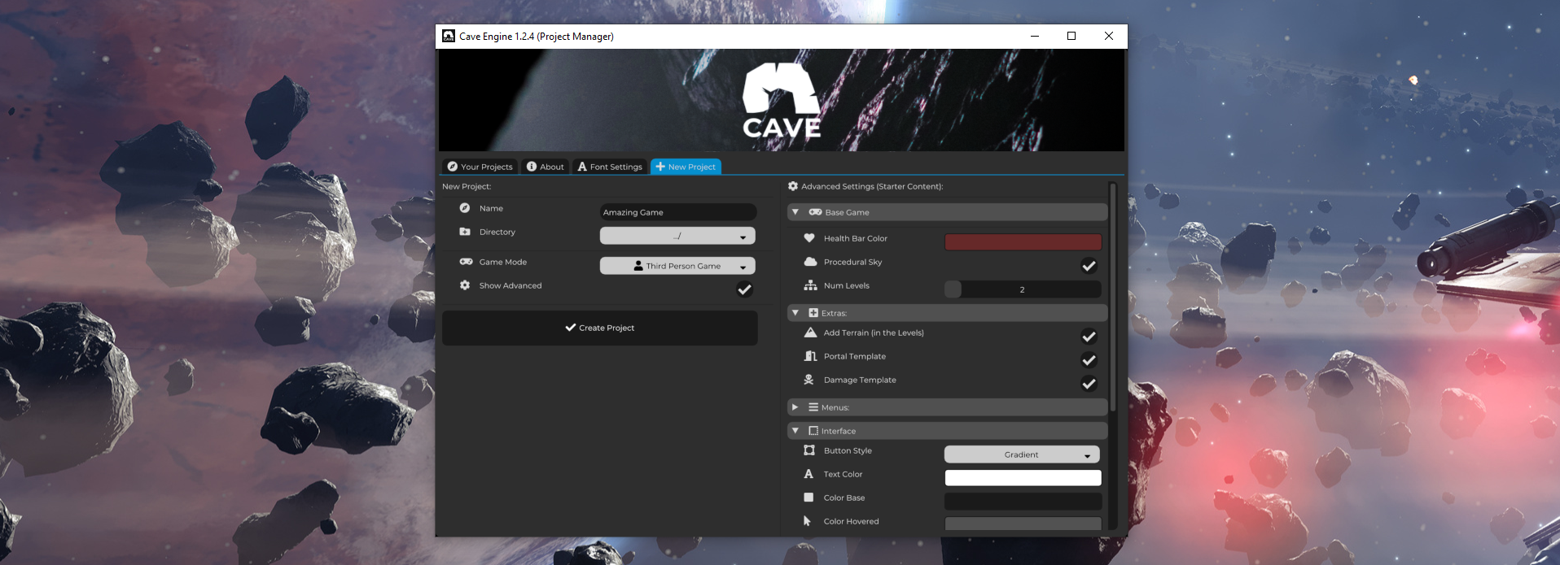Click the Directory folder icon
The height and width of the screenshot is (565, 1560).
coord(465,232)
